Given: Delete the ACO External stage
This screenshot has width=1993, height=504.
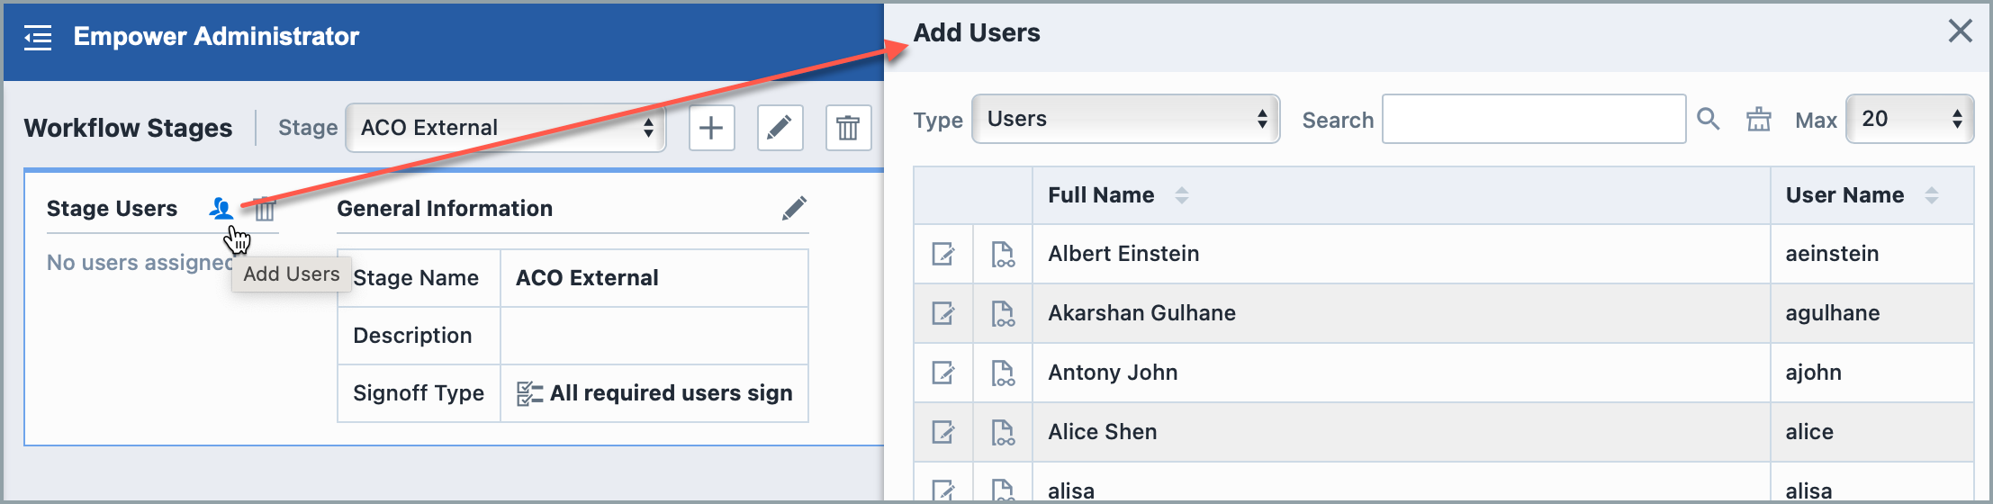Looking at the screenshot, I should pyautogui.click(x=848, y=128).
